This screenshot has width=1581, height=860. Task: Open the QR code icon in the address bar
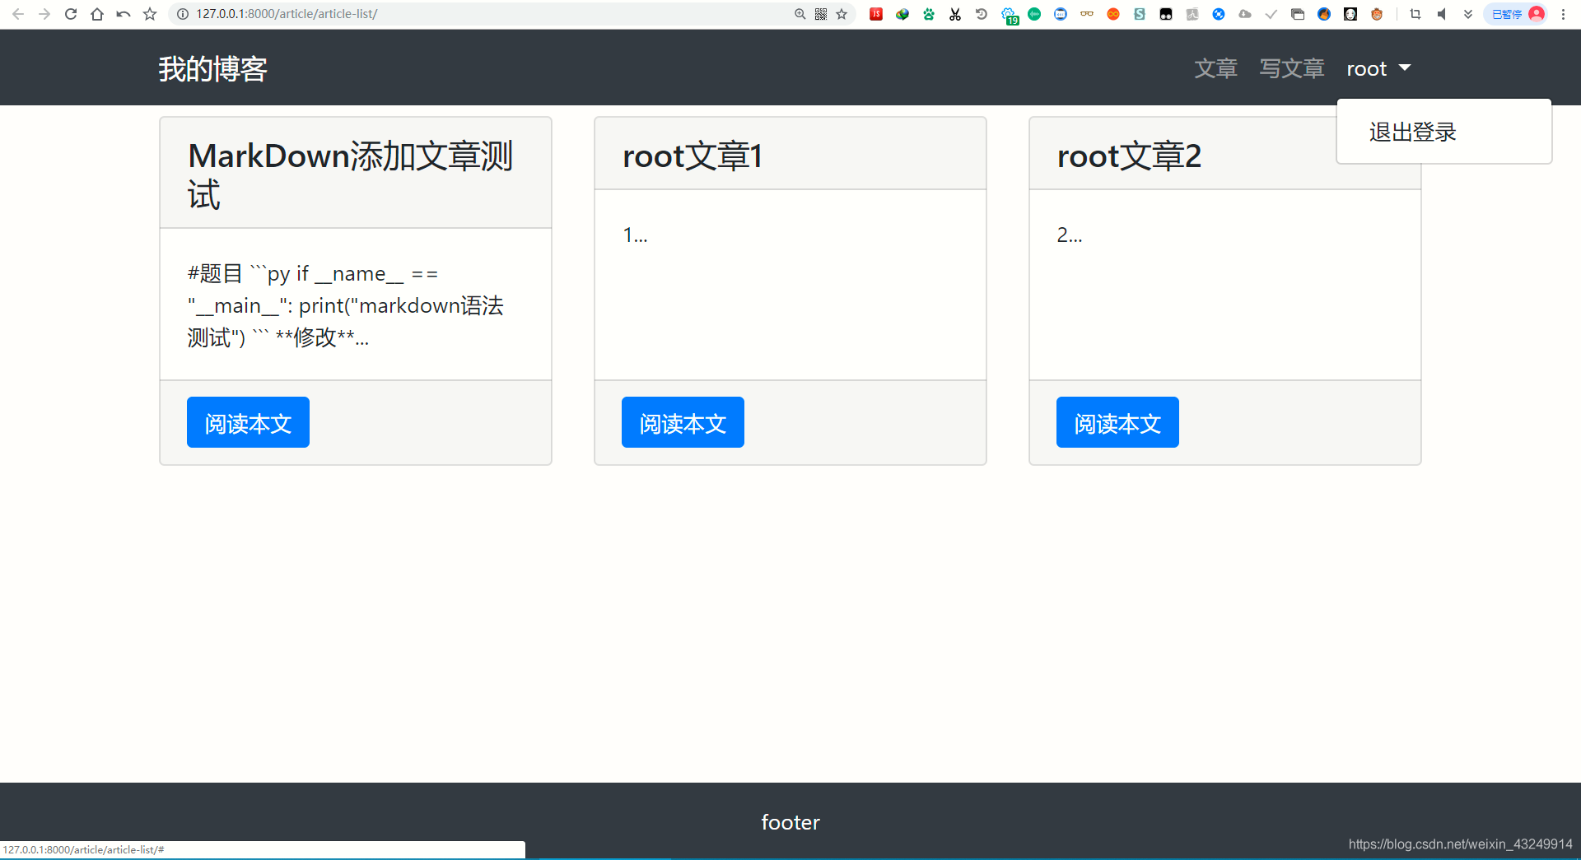[821, 14]
